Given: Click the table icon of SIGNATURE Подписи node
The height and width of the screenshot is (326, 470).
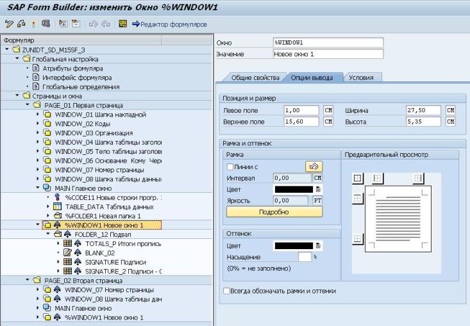Looking at the screenshot, I should coord(68,262).
